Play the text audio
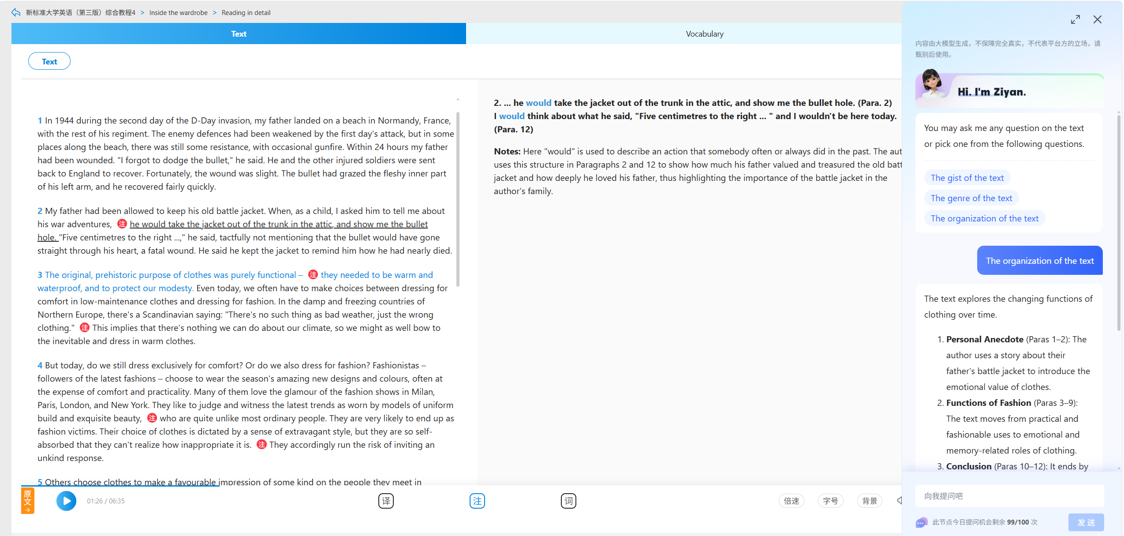The width and height of the screenshot is (1124, 536). (x=66, y=501)
